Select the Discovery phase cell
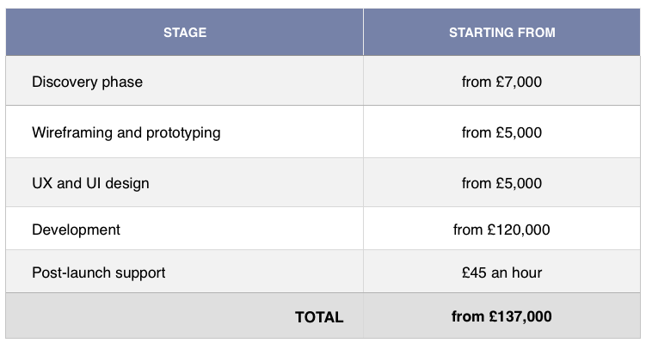Image resolution: width=646 pixels, height=343 pixels. click(x=185, y=81)
